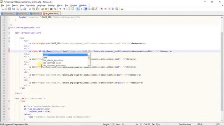The image size is (224, 126).
Task: Click the INS status bar indicator
Action: click(x=218, y=124)
